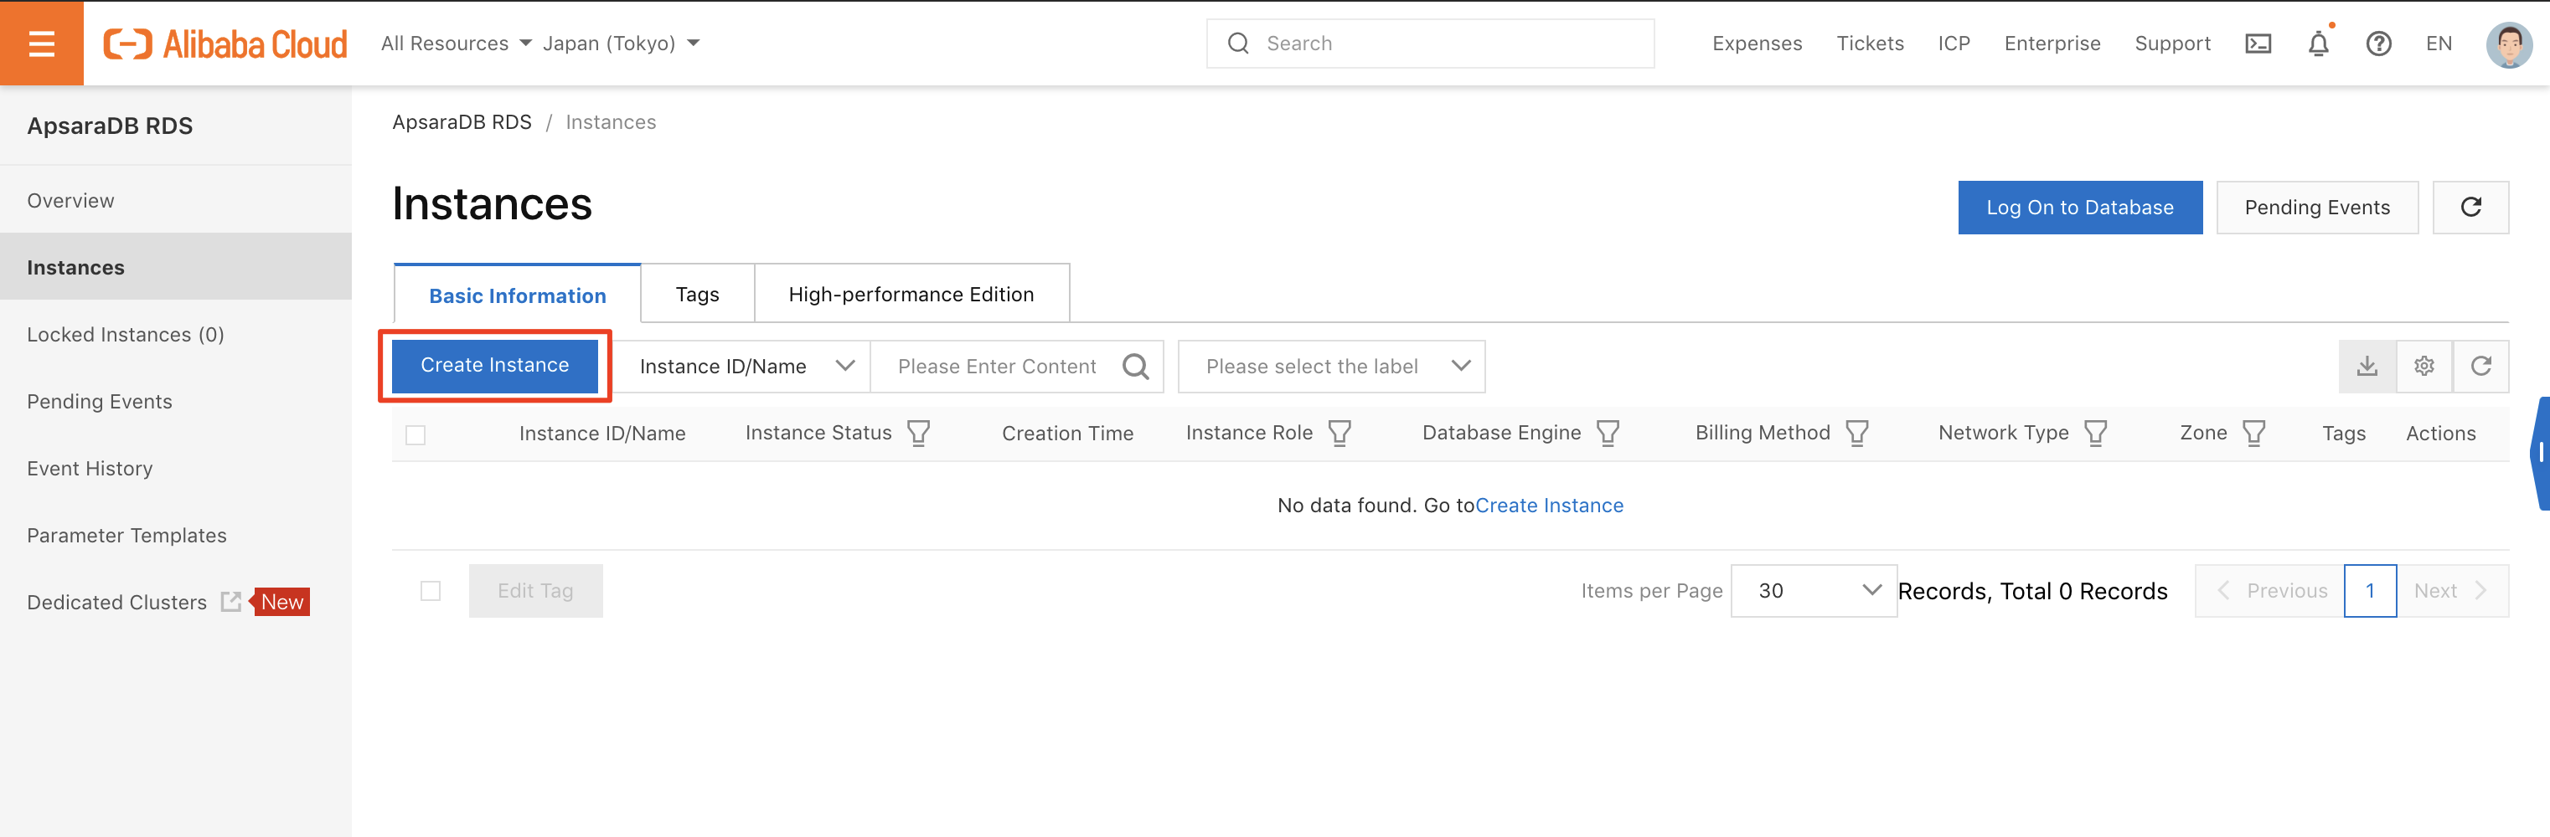The width and height of the screenshot is (2550, 837).
Task: Download the instance list
Action: click(2367, 366)
